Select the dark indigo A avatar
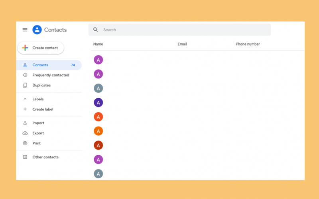 point(98,103)
